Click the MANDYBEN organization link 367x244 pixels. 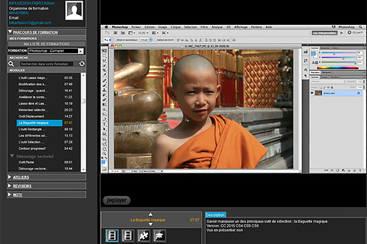click(18, 13)
